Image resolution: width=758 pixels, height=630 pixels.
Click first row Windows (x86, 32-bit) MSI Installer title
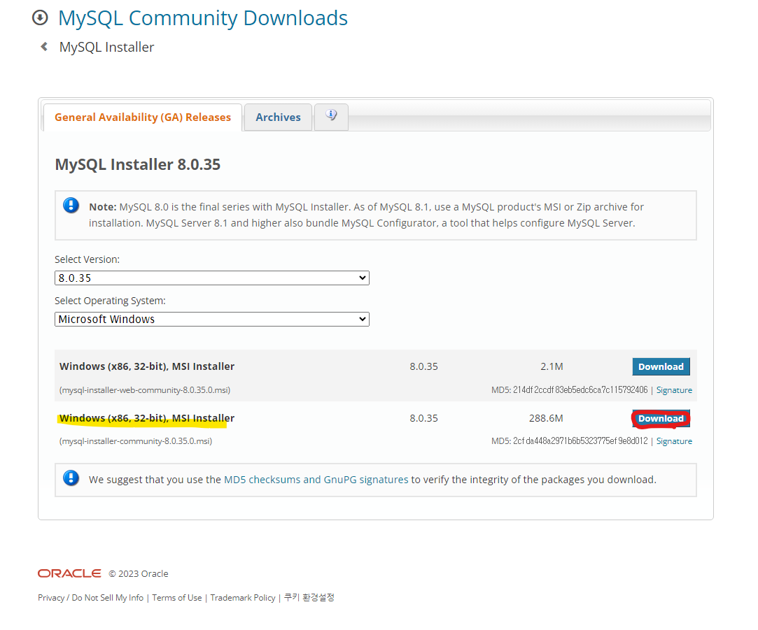click(x=147, y=366)
